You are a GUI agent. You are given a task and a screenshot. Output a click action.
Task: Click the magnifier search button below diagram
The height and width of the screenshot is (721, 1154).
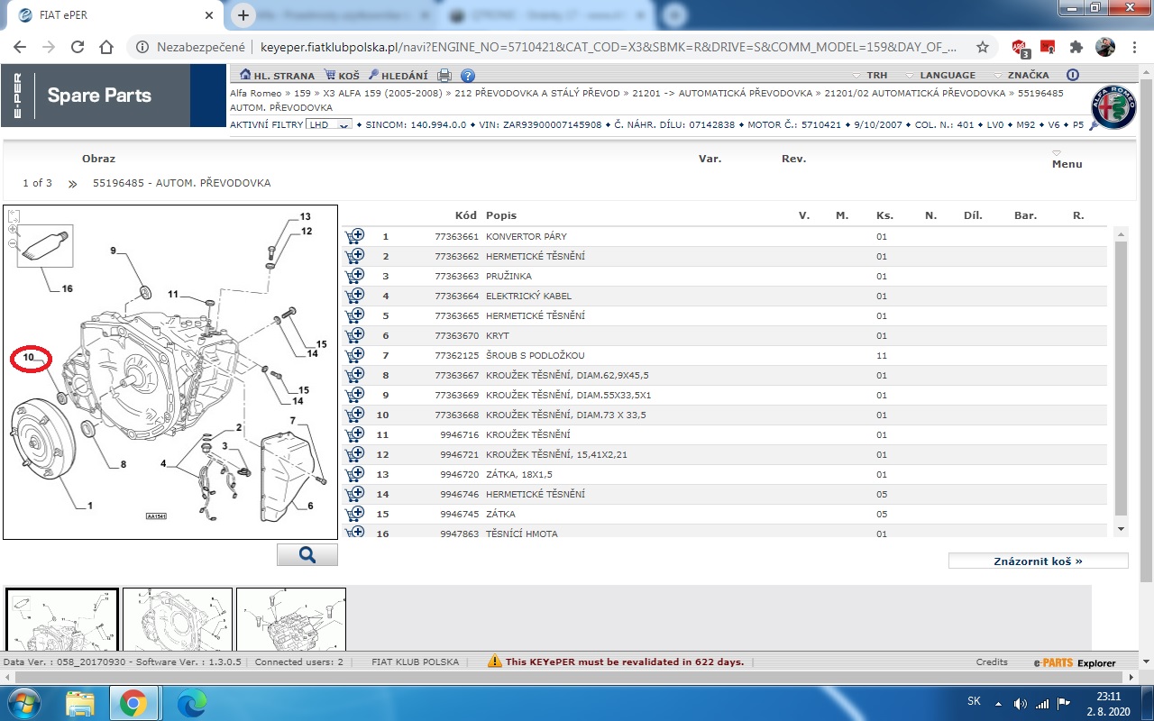click(x=307, y=555)
